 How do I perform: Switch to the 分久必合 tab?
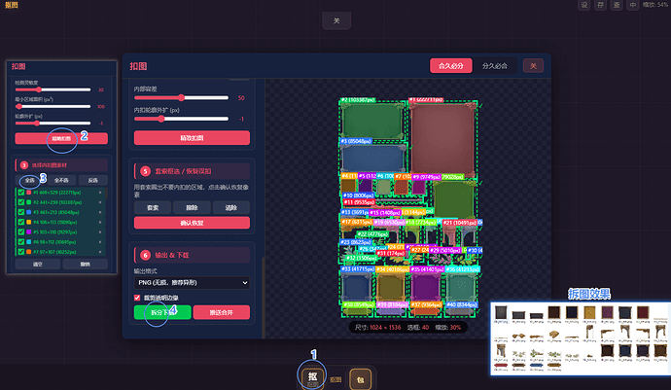tap(495, 66)
